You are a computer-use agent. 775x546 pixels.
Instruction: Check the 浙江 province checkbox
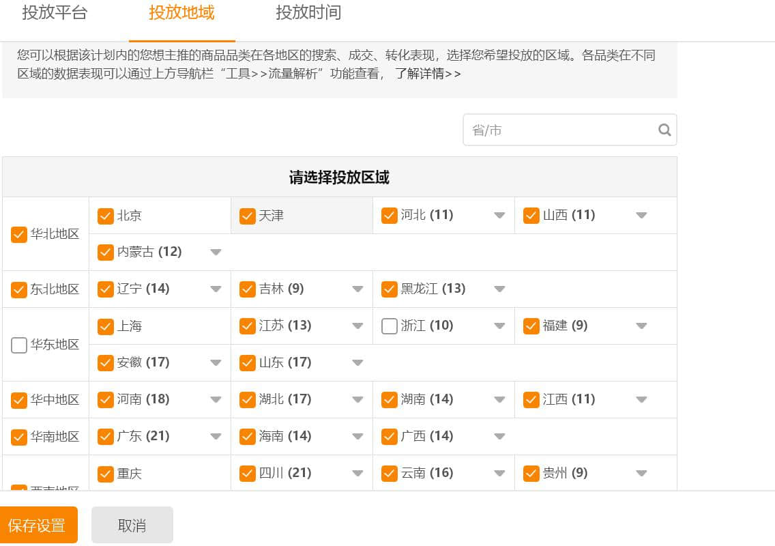pyautogui.click(x=390, y=326)
